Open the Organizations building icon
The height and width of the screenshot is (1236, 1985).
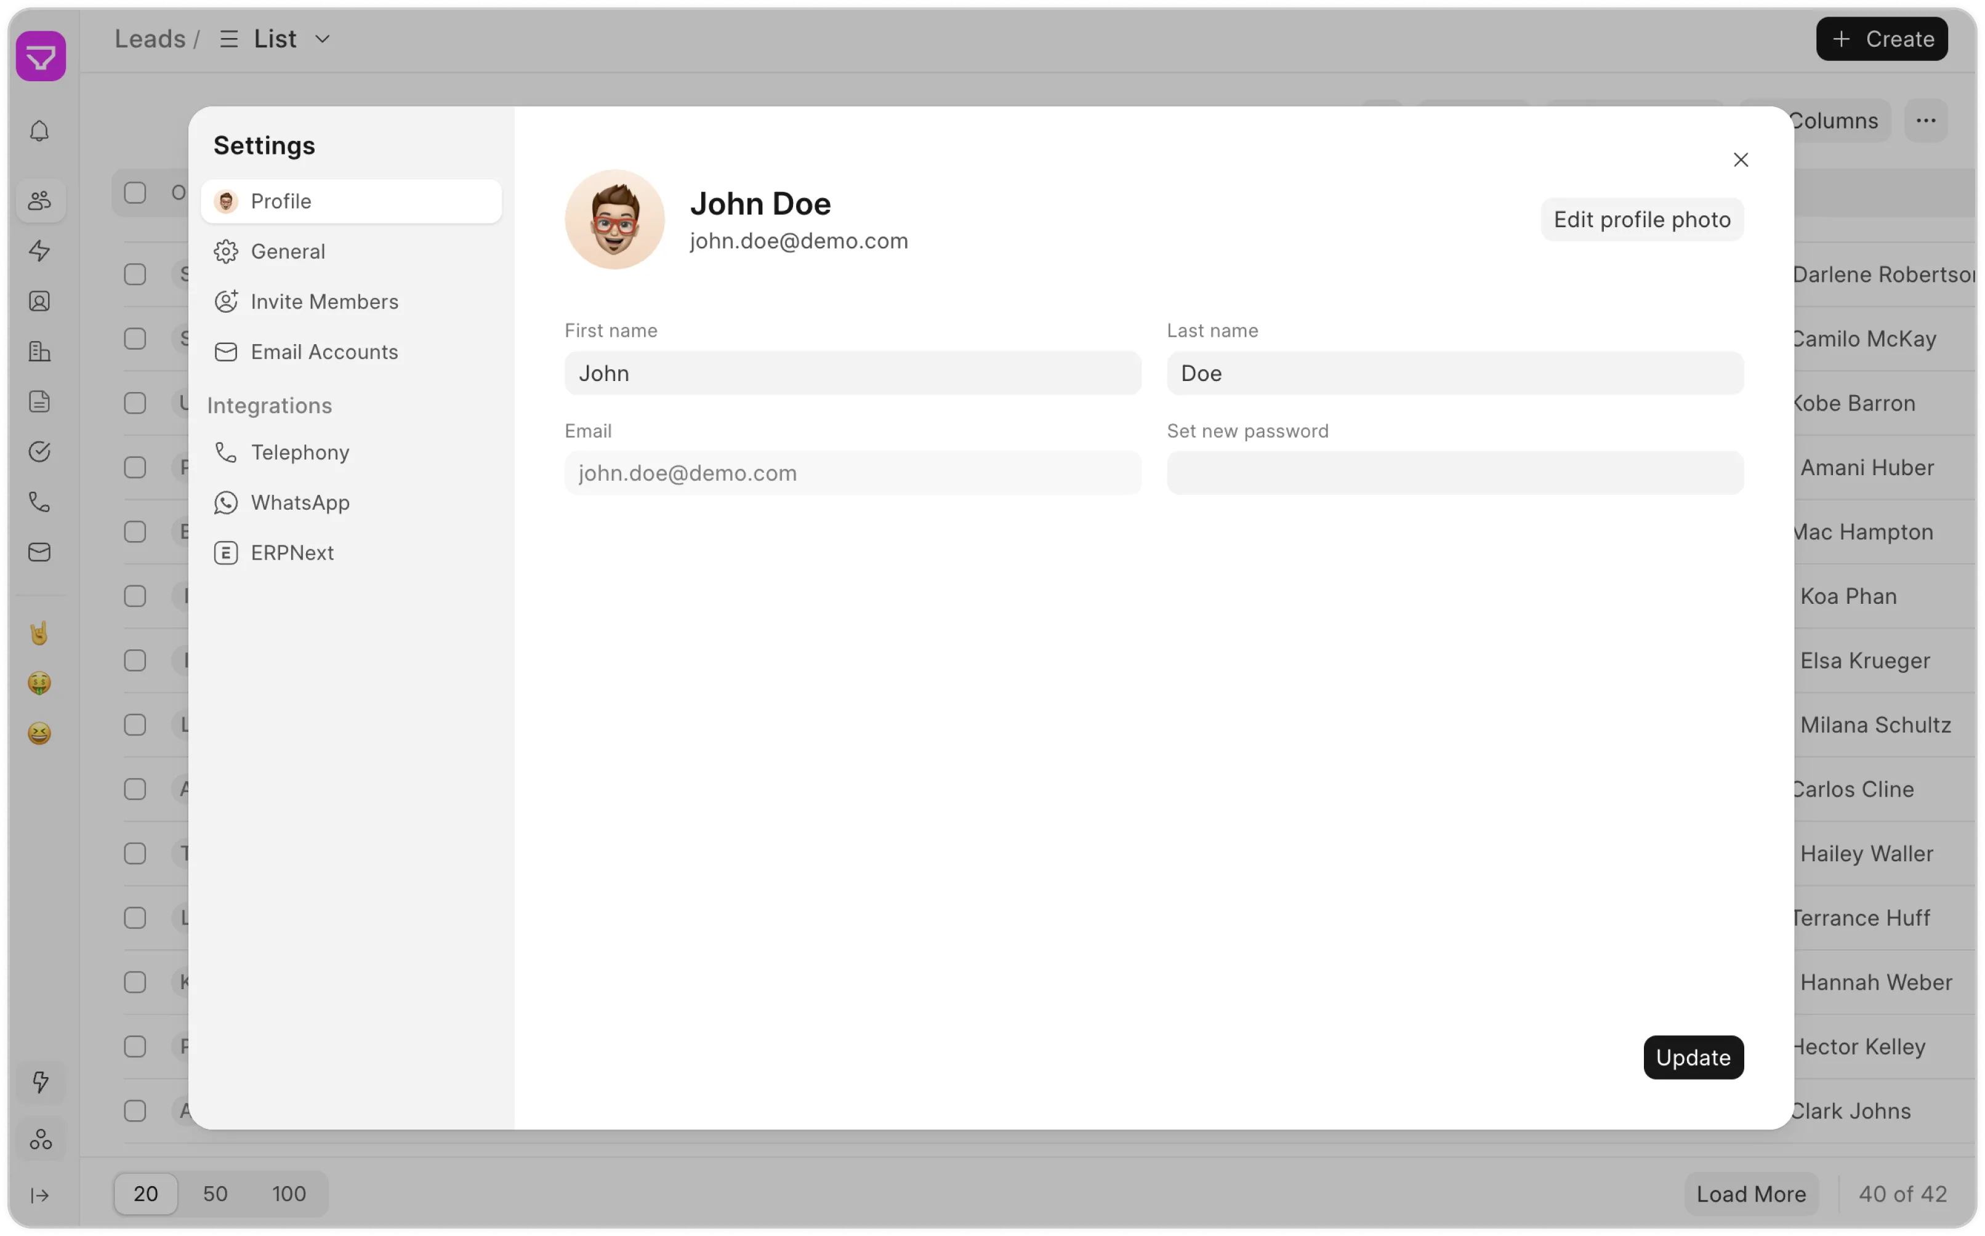(x=39, y=351)
